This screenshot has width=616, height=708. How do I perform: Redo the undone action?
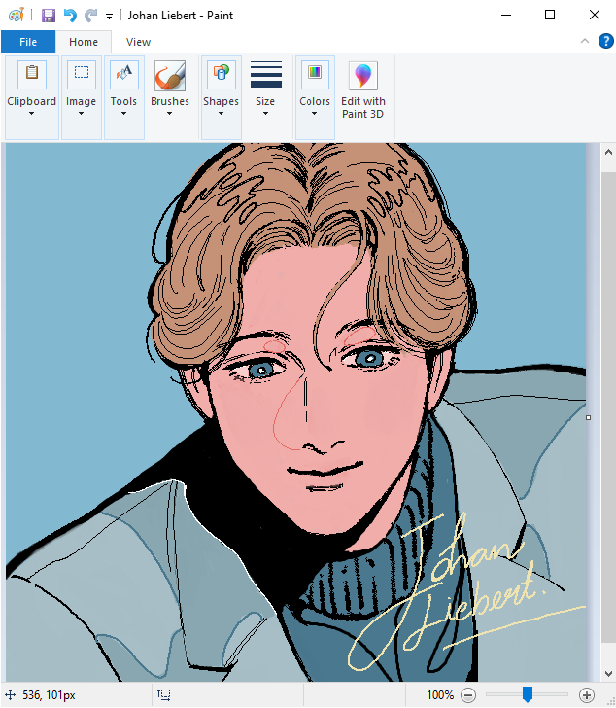[x=90, y=16]
